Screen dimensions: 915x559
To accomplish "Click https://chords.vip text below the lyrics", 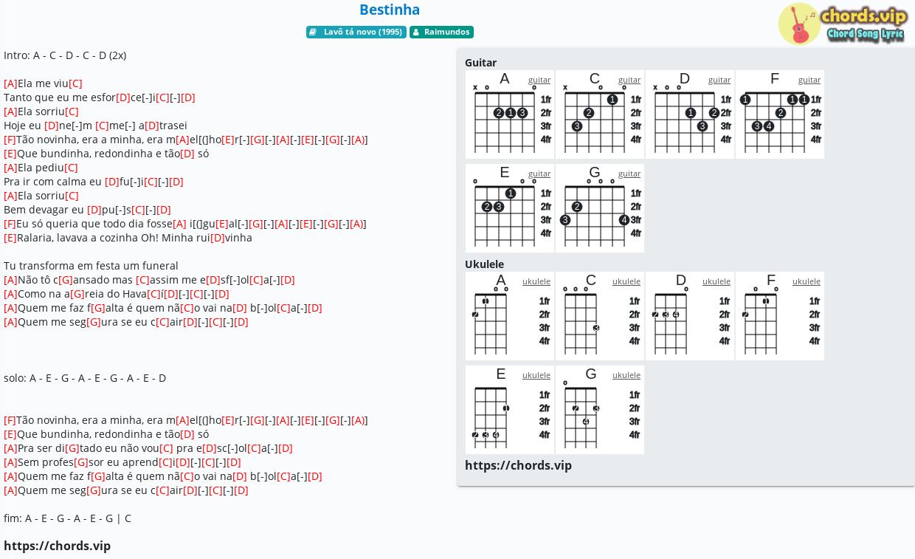I will pos(57,546).
